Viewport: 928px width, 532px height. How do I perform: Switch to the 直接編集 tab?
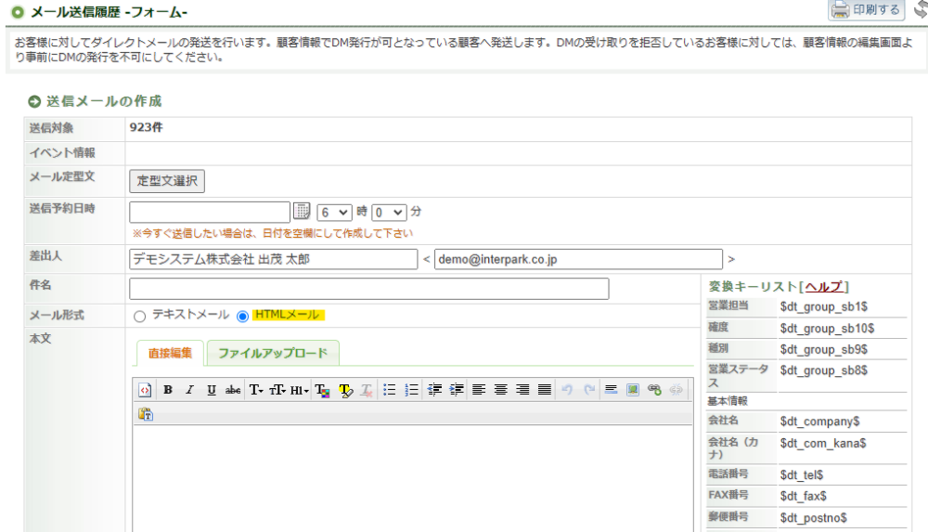[170, 354]
